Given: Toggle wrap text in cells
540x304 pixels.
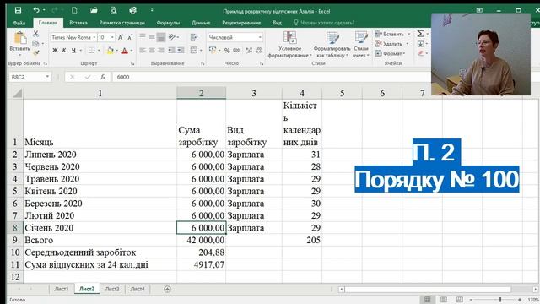Looking at the screenshot, I should coord(194,37).
